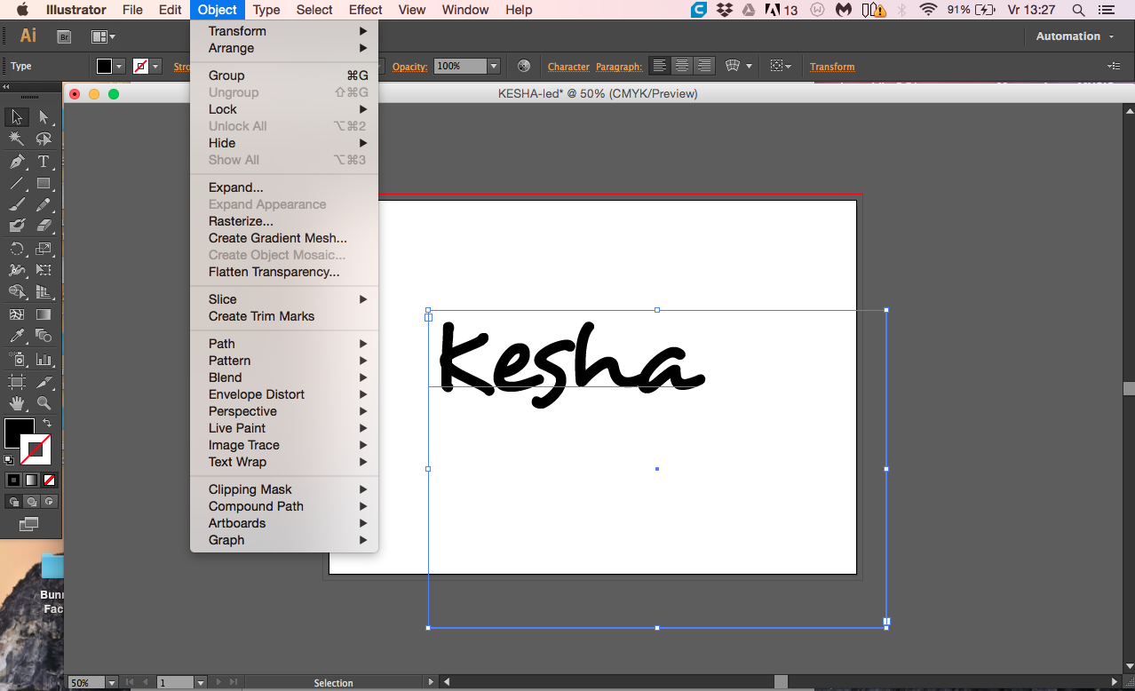
Task: Choose the Eraser tool
Action: pos(44,226)
